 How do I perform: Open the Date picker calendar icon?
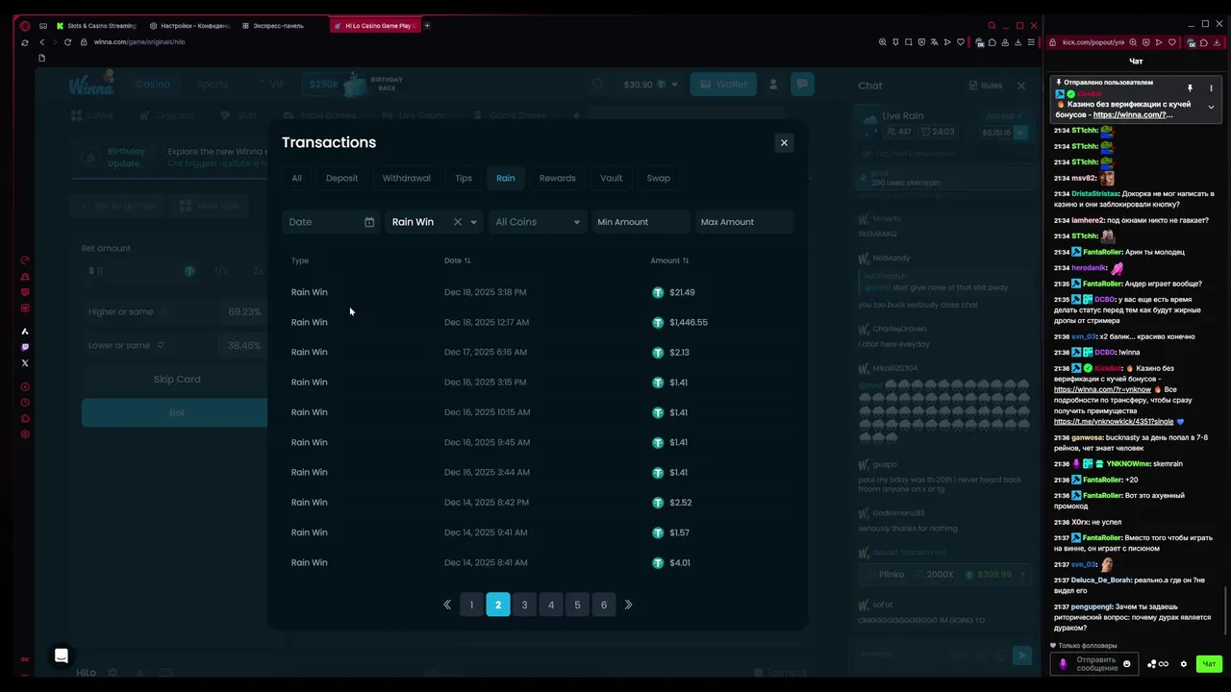(369, 222)
